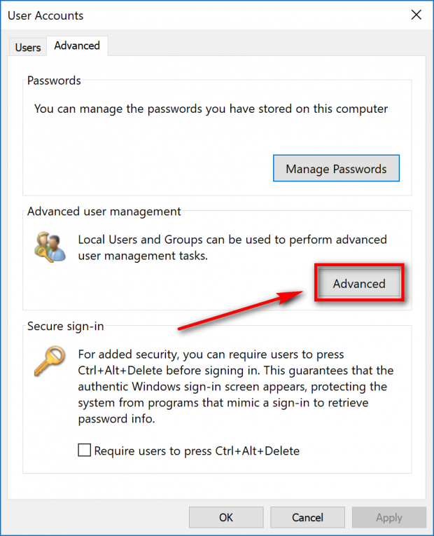Enable the Require Ctrl+Alt+Delete checkbox
The width and height of the screenshot is (434, 536).
(x=84, y=451)
